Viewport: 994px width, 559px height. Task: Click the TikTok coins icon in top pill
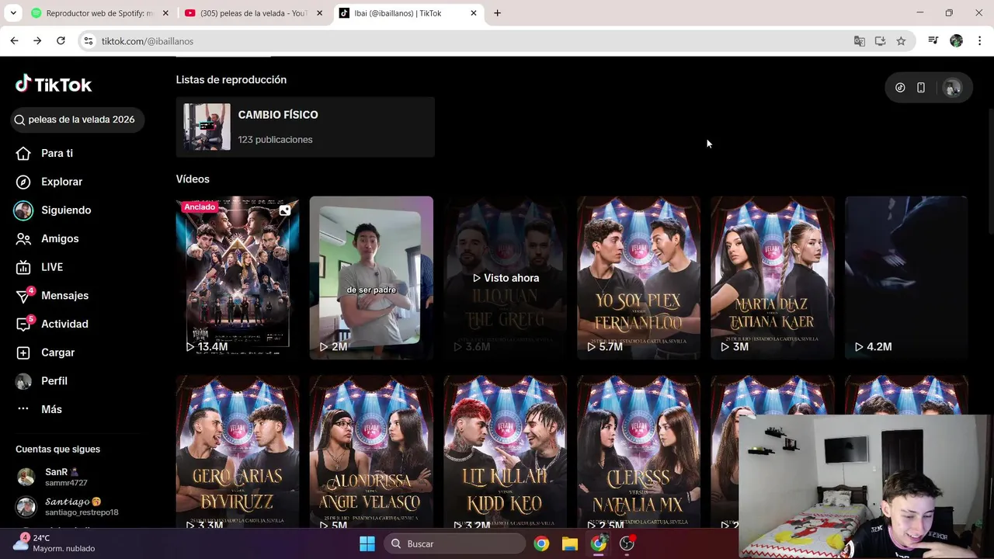[x=900, y=88]
